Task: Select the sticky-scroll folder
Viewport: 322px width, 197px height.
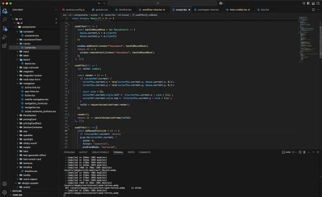Action: coord(30,143)
